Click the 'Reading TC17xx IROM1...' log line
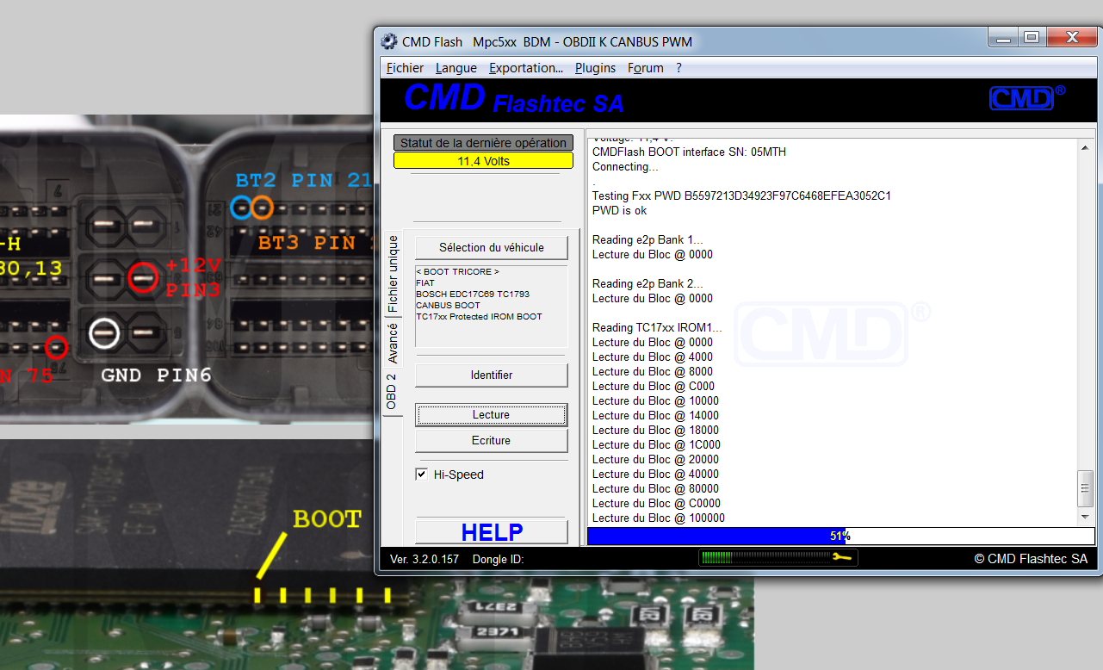 click(x=657, y=327)
